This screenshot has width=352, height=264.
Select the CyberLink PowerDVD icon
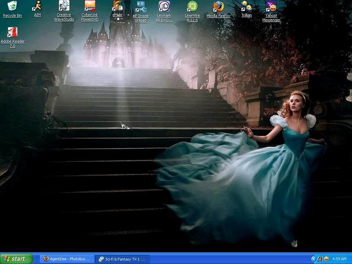click(x=90, y=6)
